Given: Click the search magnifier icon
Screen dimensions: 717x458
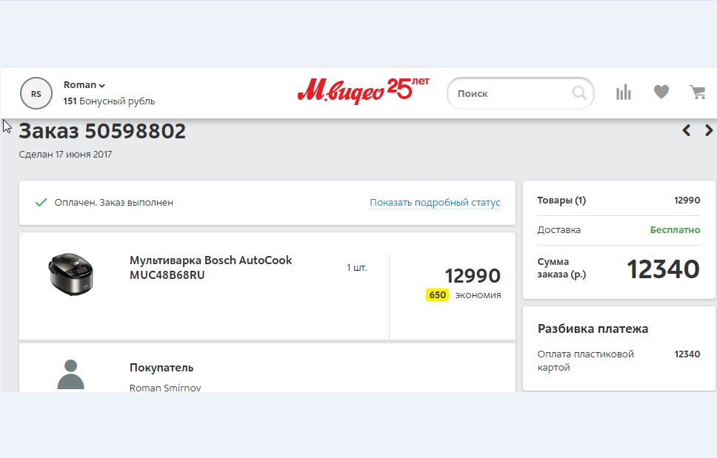Looking at the screenshot, I should (579, 94).
